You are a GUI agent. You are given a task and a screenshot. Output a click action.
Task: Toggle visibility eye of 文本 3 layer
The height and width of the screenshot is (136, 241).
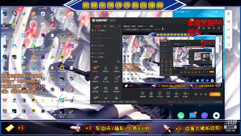point(92,53)
